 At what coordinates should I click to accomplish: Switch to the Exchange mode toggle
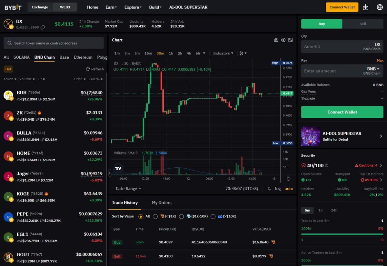40,7
